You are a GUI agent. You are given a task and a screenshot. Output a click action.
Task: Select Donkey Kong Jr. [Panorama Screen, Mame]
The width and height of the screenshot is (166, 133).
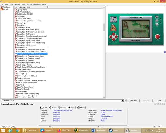coord(30,56)
